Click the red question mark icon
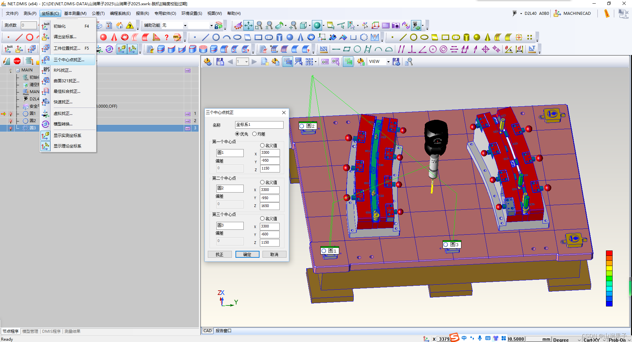Viewport: 632px width, 342px height. (167, 37)
